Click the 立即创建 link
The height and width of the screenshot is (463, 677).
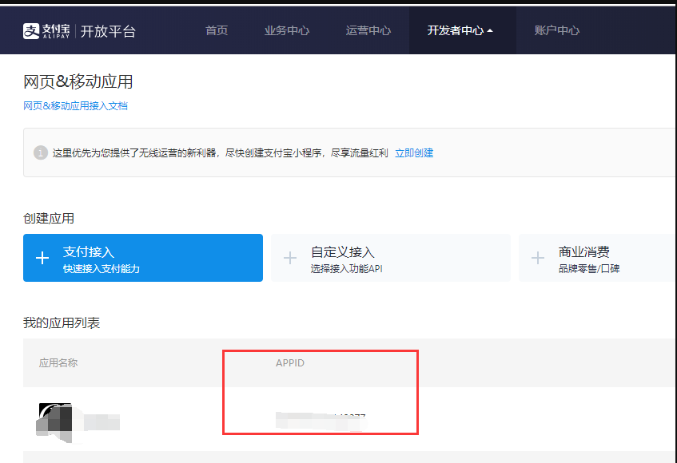(x=414, y=153)
